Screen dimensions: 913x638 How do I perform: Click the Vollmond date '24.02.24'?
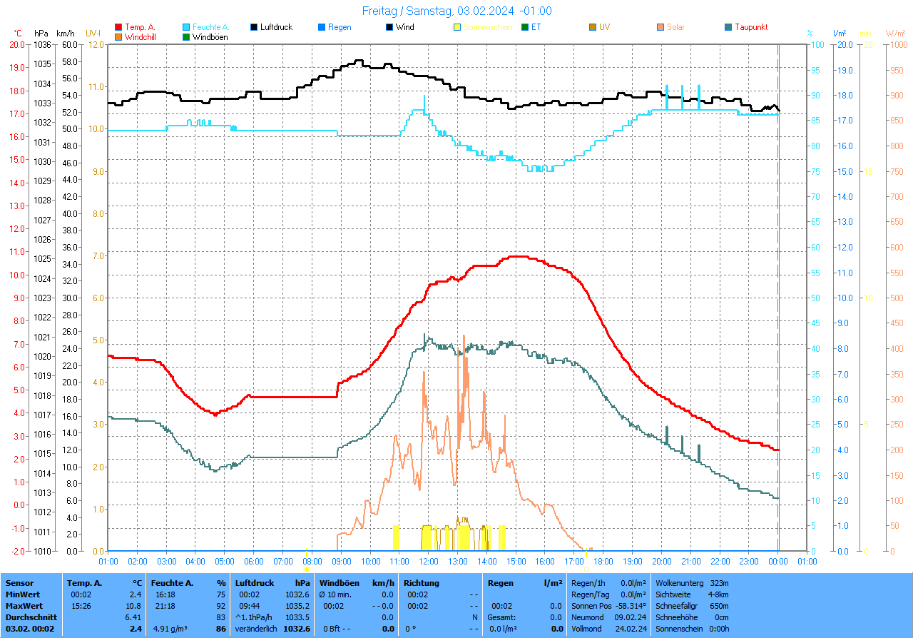coord(631,629)
